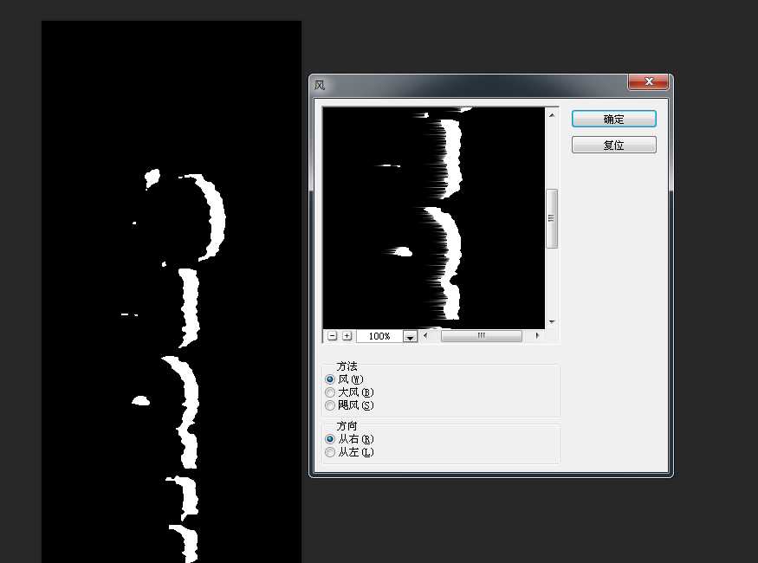The height and width of the screenshot is (563, 758).
Task: Set direction to 从左 (L)
Action: tap(330, 452)
